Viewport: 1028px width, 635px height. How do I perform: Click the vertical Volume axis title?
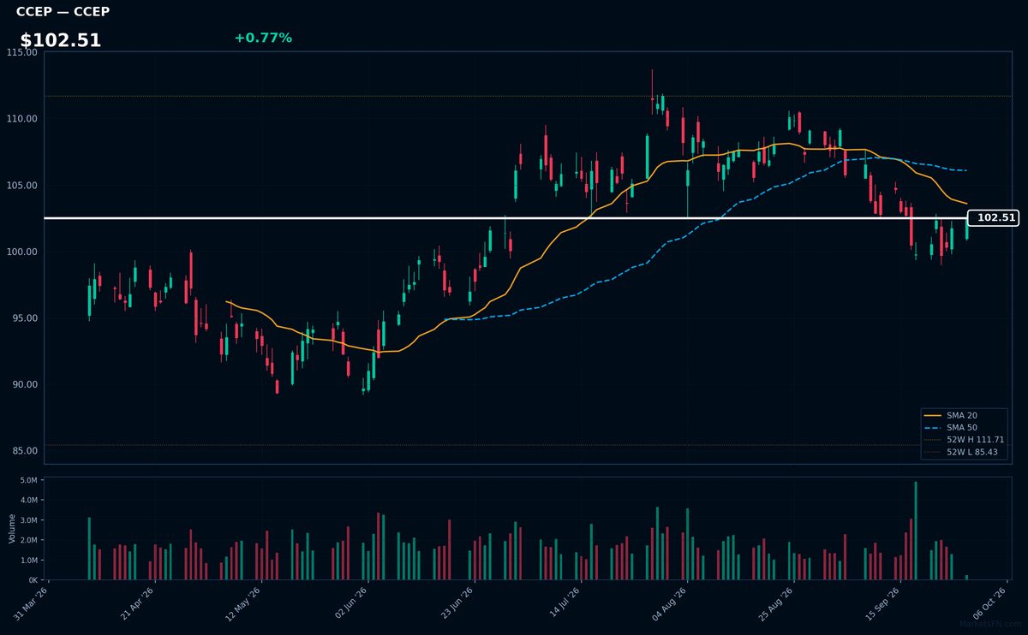coord(12,528)
